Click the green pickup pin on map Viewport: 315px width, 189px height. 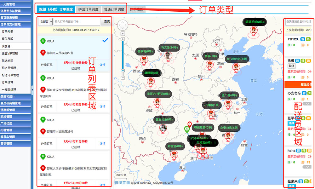[186, 129]
